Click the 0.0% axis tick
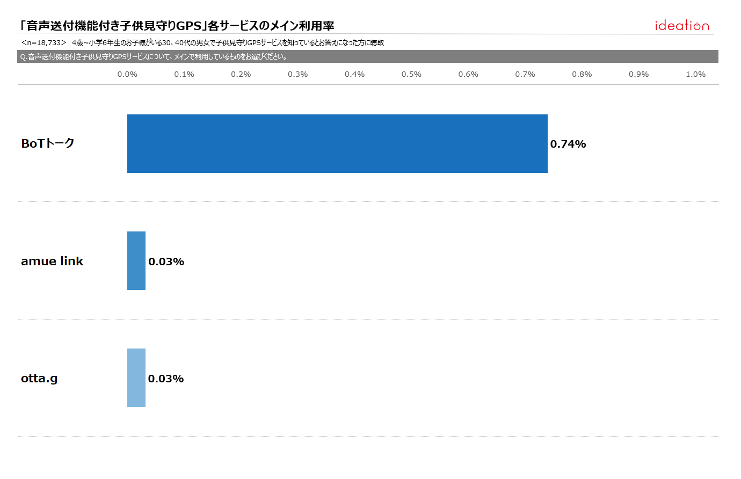 127,74
